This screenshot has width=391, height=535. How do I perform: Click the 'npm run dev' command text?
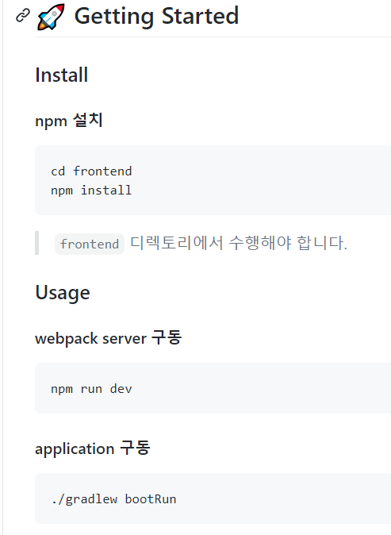click(x=91, y=389)
